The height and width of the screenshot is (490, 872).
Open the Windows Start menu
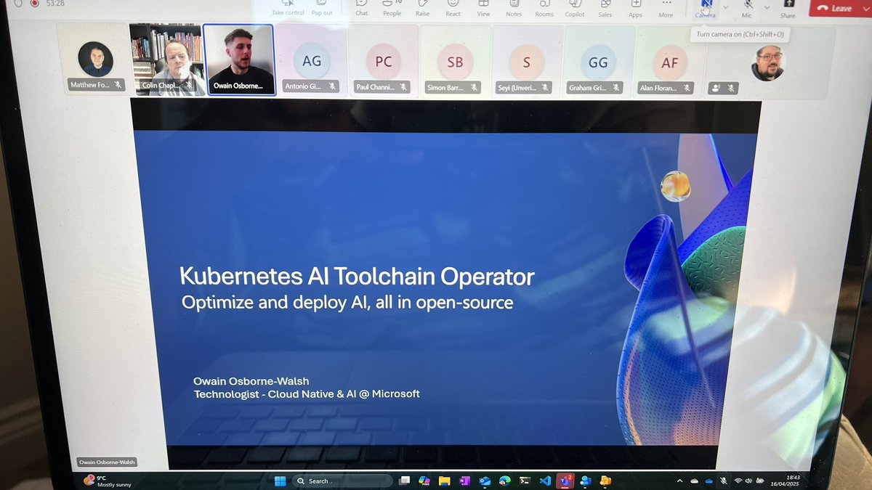(280, 481)
